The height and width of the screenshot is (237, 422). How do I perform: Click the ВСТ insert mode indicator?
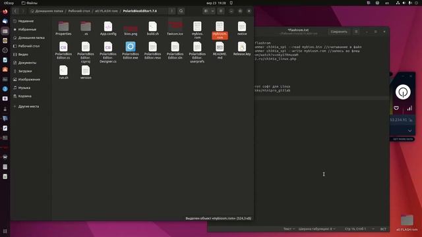click(383, 229)
